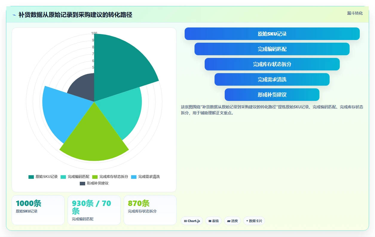Click the icon inside the Chart.js tag

point(185,221)
